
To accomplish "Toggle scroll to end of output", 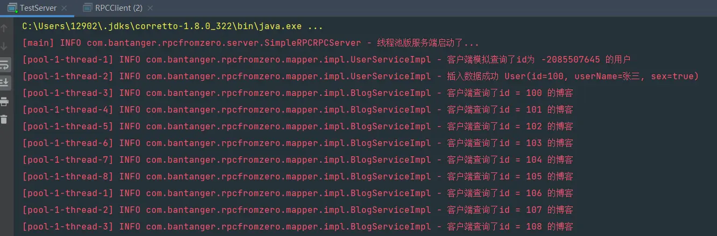I will (4, 82).
